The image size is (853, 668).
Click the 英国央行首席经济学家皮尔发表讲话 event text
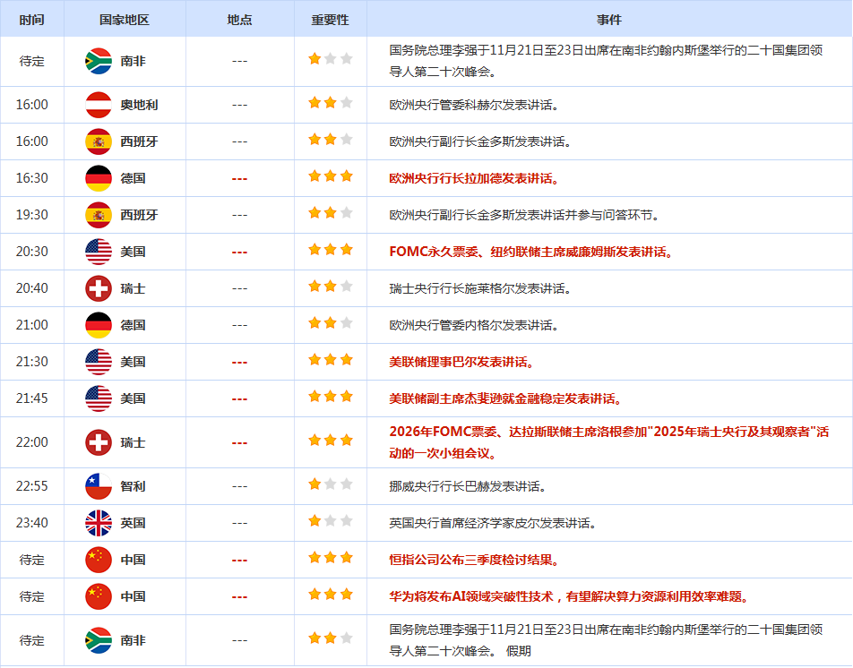point(493,523)
